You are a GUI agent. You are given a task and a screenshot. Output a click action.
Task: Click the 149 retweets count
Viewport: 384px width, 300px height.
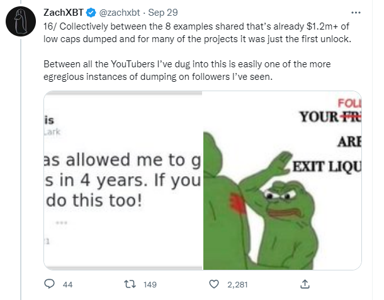tap(149, 284)
